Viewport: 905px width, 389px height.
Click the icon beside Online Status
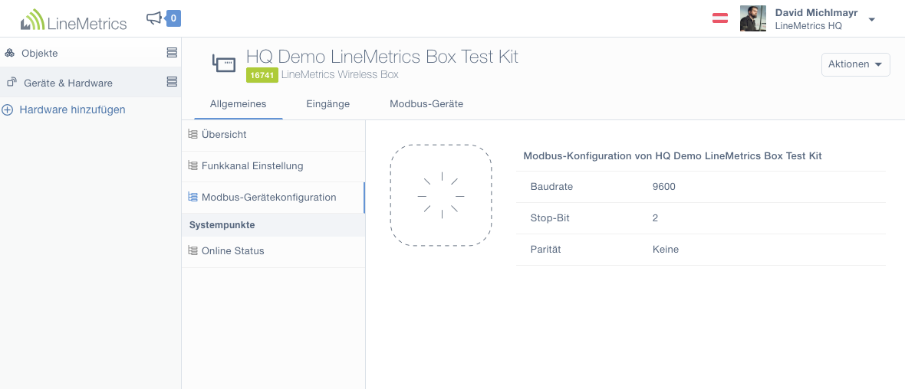click(193, 250)
